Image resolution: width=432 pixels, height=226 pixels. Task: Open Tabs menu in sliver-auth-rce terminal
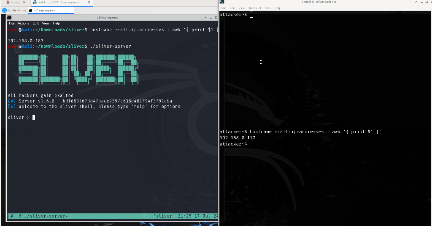tap(267, 8)
